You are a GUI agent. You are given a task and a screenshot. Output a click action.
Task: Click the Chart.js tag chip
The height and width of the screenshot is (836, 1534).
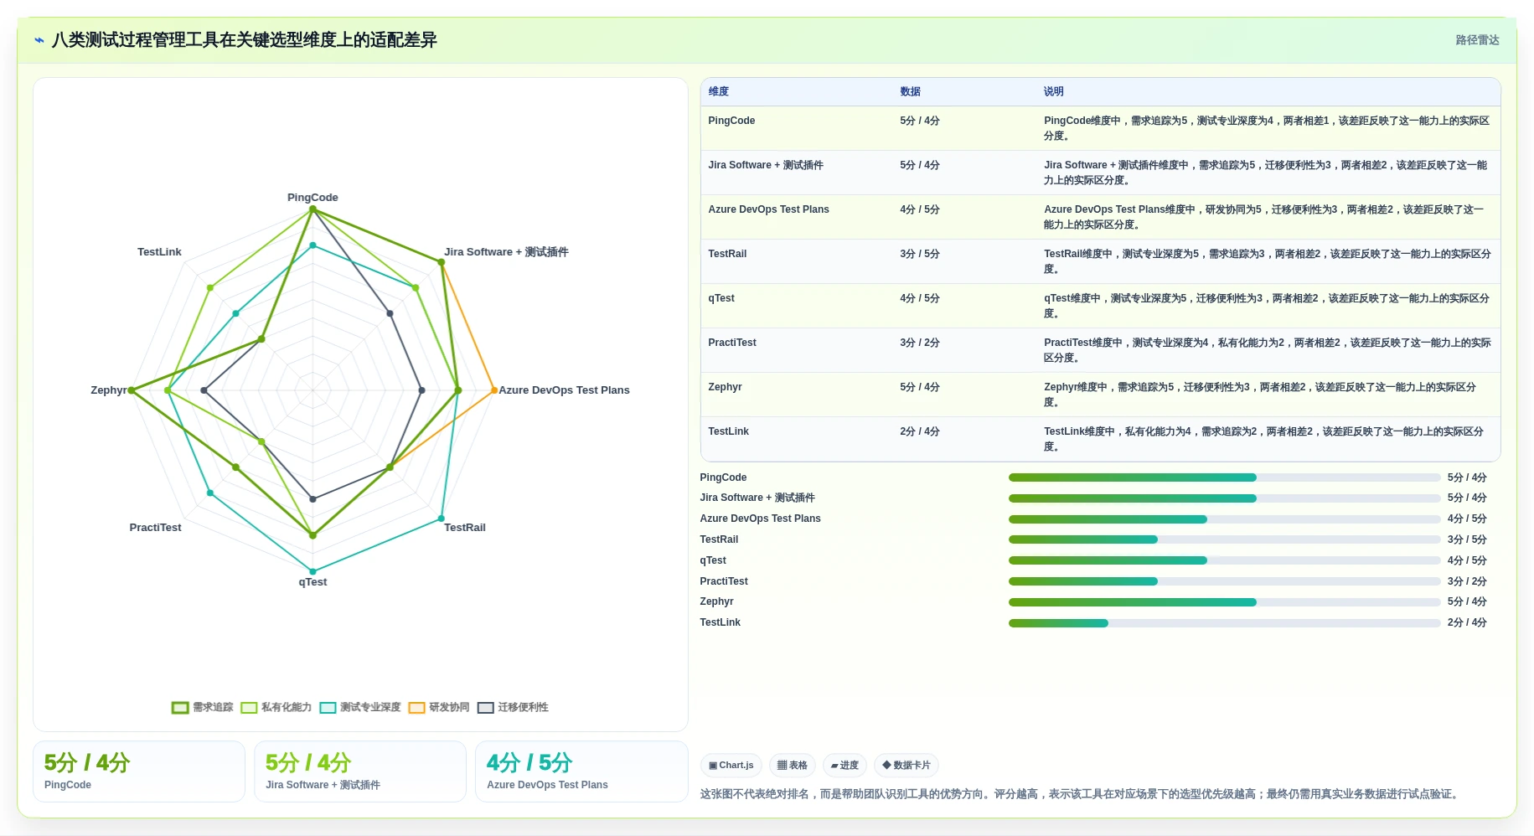pyautogui.click(x=731, y=766)
